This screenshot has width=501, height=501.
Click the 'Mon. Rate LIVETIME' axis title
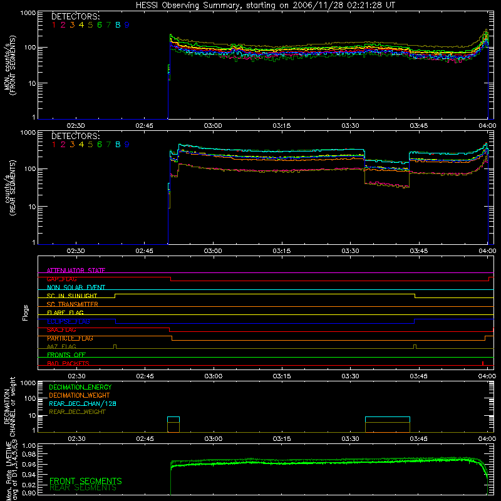click(x=9, y=472)
